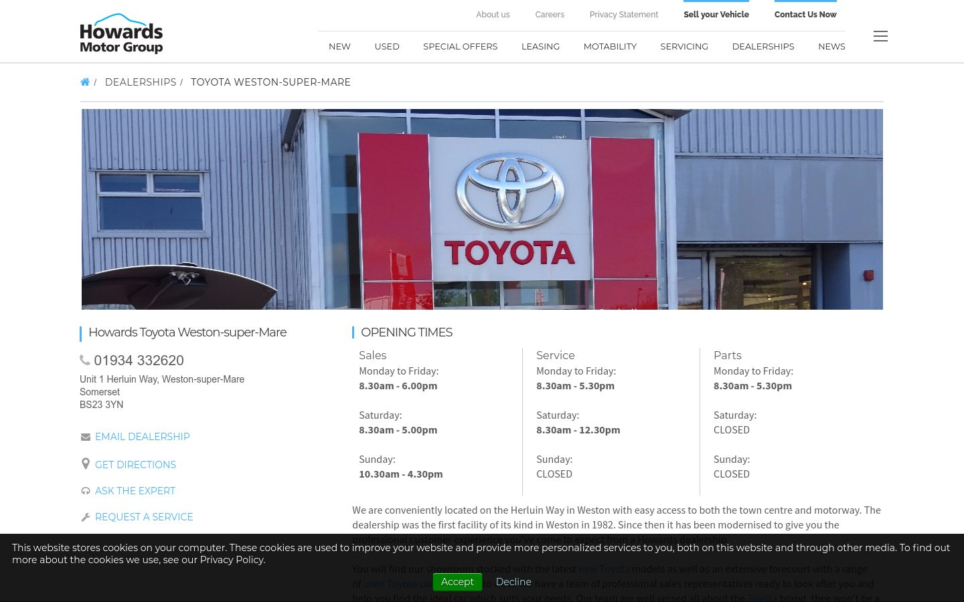This screenshot has height=602, width=964.
Task: Accept the cookies
Action: tap(457, 582)
